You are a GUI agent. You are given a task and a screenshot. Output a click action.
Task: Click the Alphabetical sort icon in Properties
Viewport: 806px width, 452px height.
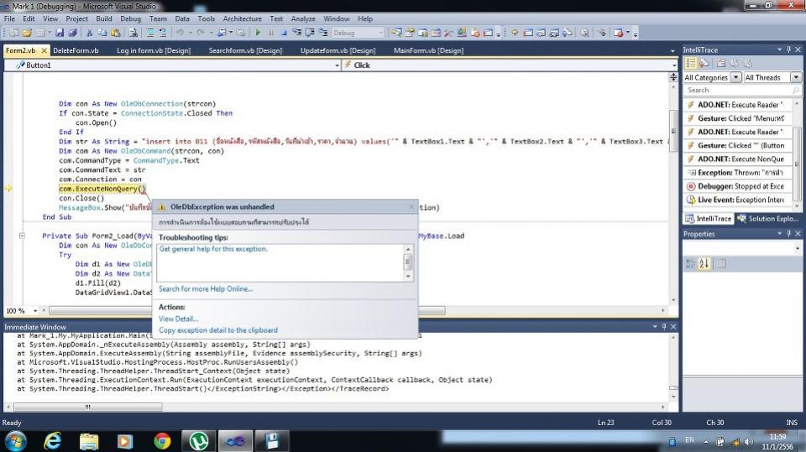click(x=704, y=263)
